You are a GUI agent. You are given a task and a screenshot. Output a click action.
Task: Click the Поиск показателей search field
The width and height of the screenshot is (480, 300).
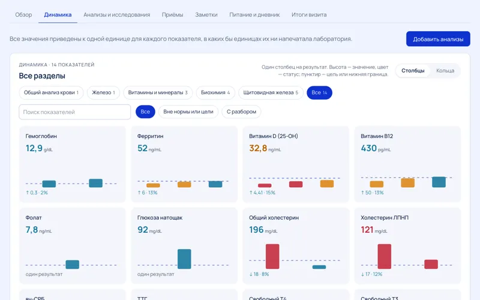[74, 112]
